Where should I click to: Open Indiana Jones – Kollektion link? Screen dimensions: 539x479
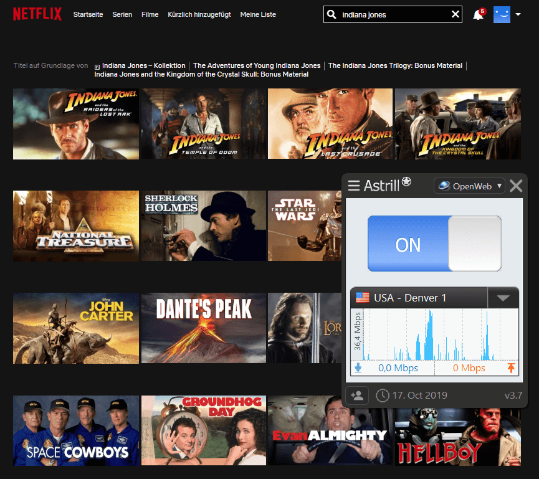click(143, 65)
